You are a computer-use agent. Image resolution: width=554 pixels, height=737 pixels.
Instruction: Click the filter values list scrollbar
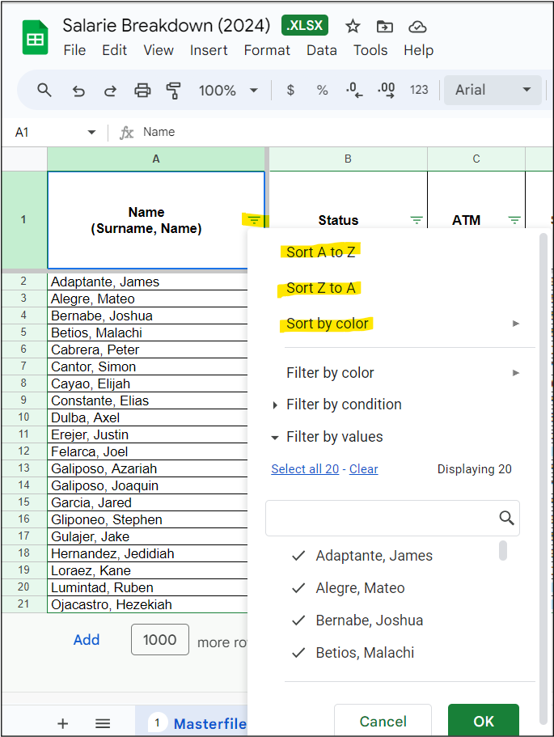503,550
